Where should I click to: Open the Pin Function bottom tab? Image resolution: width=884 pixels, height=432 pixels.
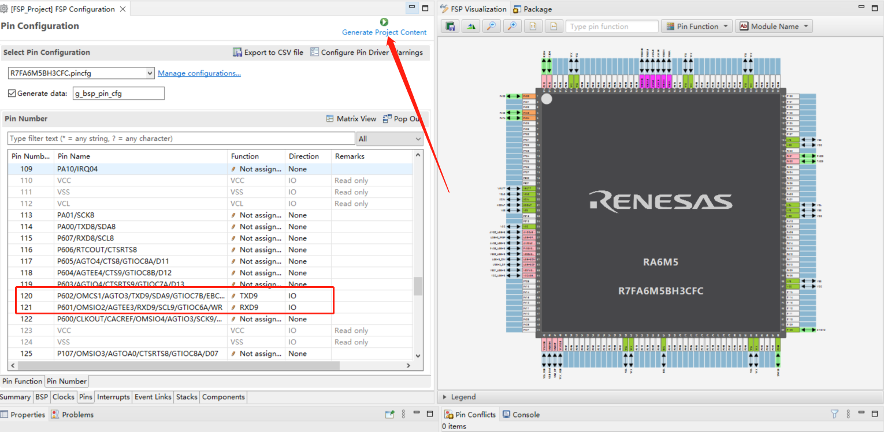[22, 381]
